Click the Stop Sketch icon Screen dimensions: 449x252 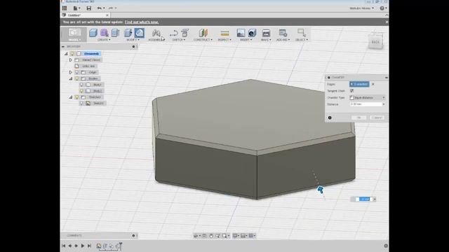pyautogui.click(x=185, y=33)
